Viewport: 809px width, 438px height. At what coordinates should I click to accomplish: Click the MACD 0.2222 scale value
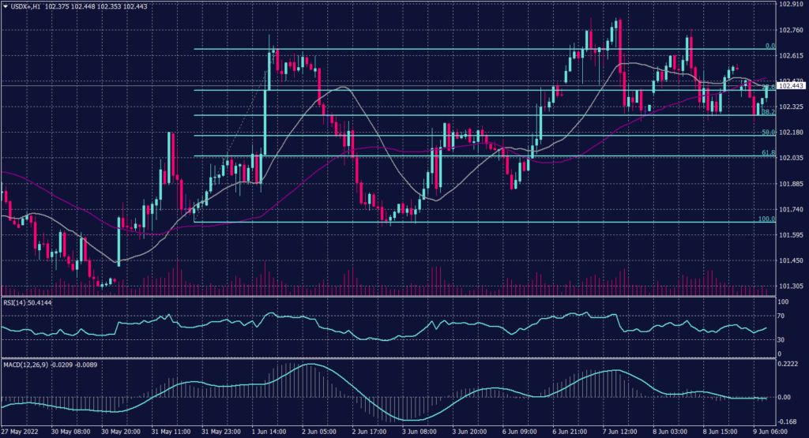(788, 365)
